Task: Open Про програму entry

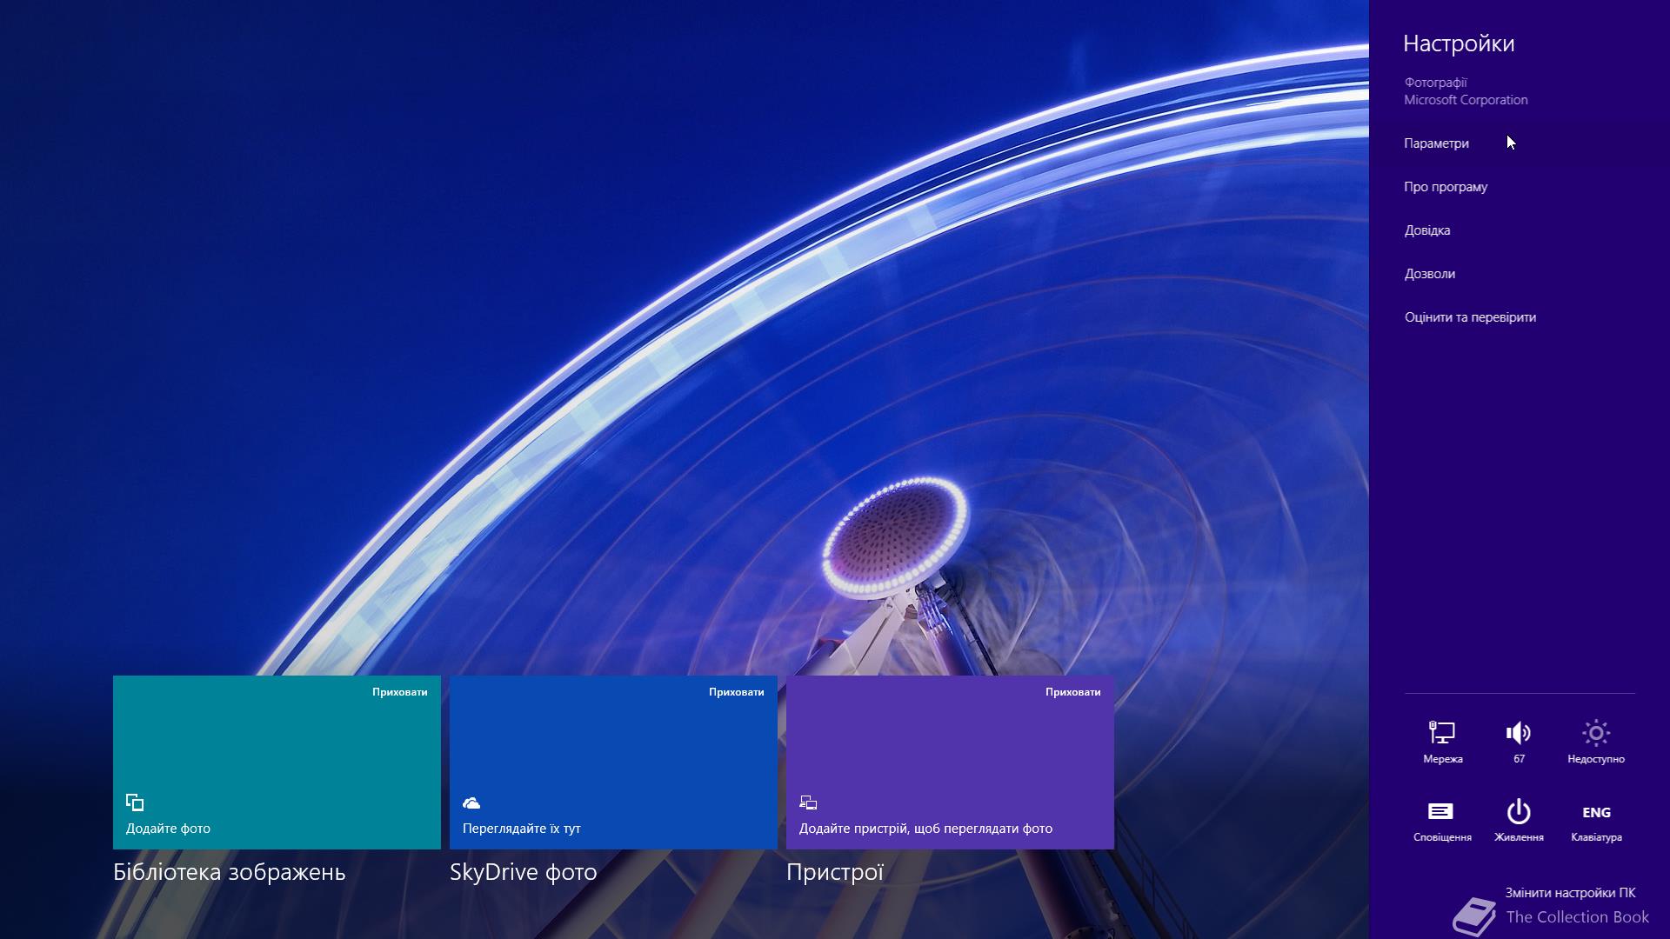Action: (1446, 187)
